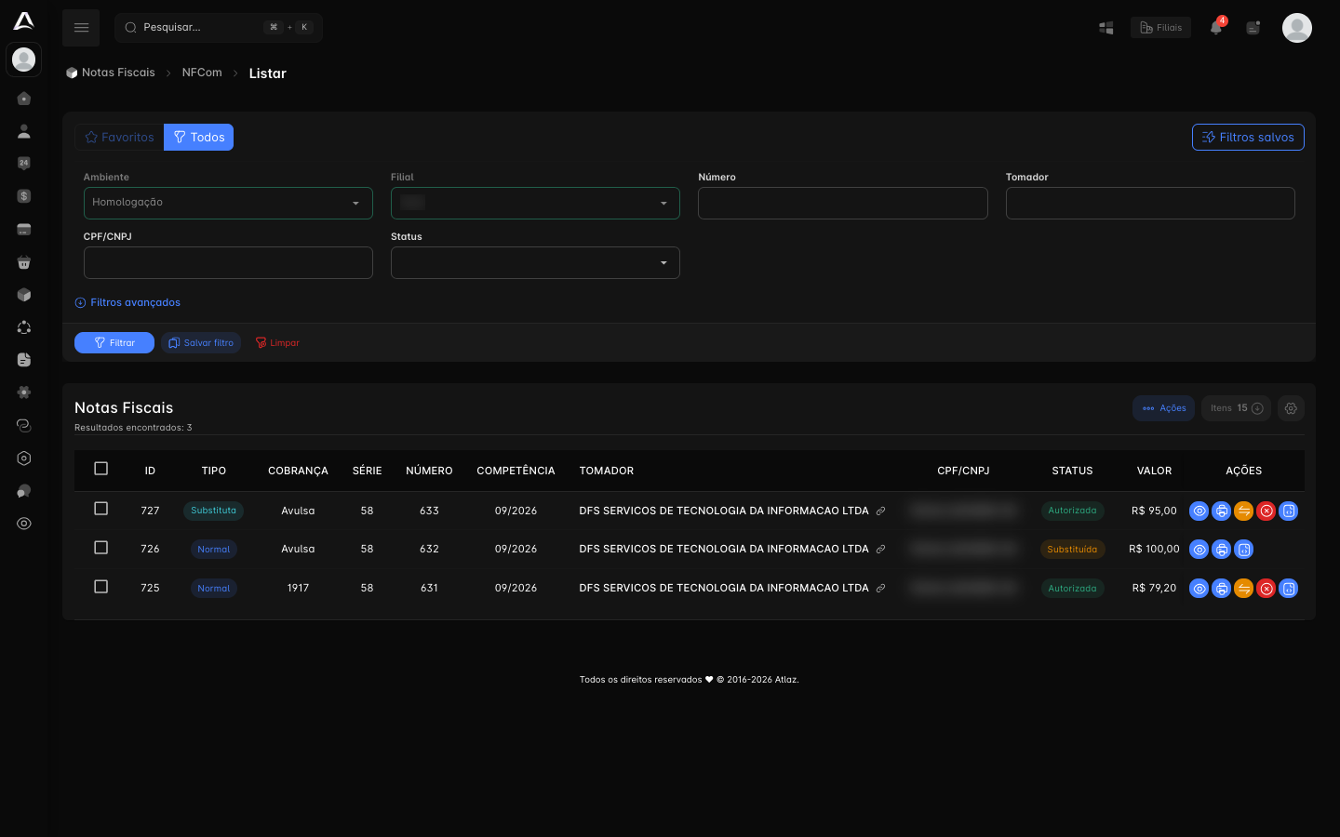Go to NFCom breadcrumb

(x=202, y=73)
